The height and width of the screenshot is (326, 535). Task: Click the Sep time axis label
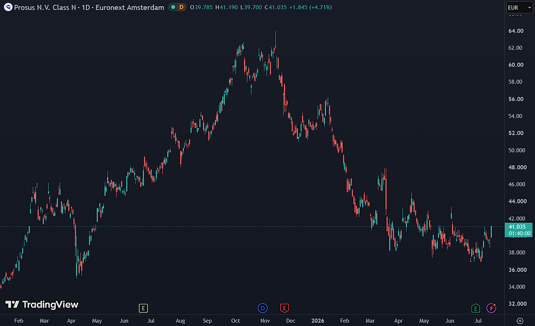(x=207, y=321)
